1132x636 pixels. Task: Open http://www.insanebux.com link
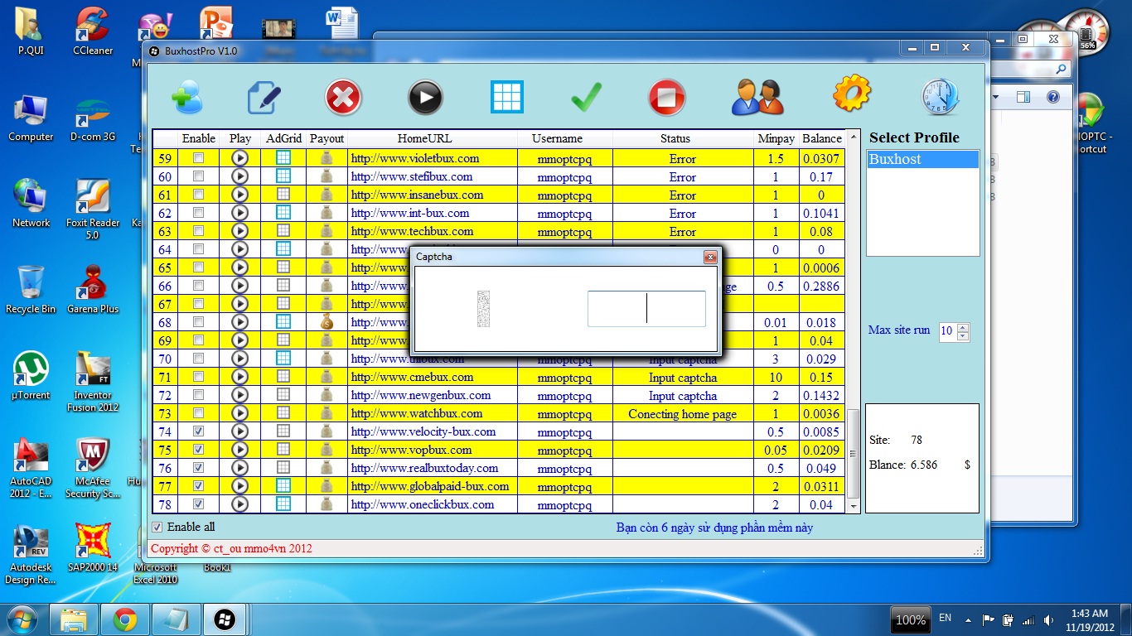[417, 195]
